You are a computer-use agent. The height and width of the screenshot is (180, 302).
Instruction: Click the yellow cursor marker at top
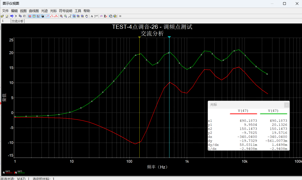point(139,37)
